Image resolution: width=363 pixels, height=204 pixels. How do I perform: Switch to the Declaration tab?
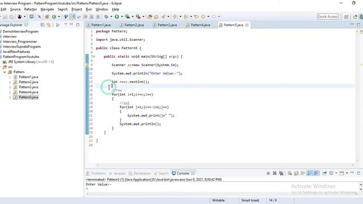click(140, 173)
